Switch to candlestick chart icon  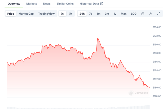(x=70, y=14)
